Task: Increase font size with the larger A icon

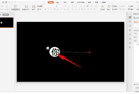Action: pos(66,6)
